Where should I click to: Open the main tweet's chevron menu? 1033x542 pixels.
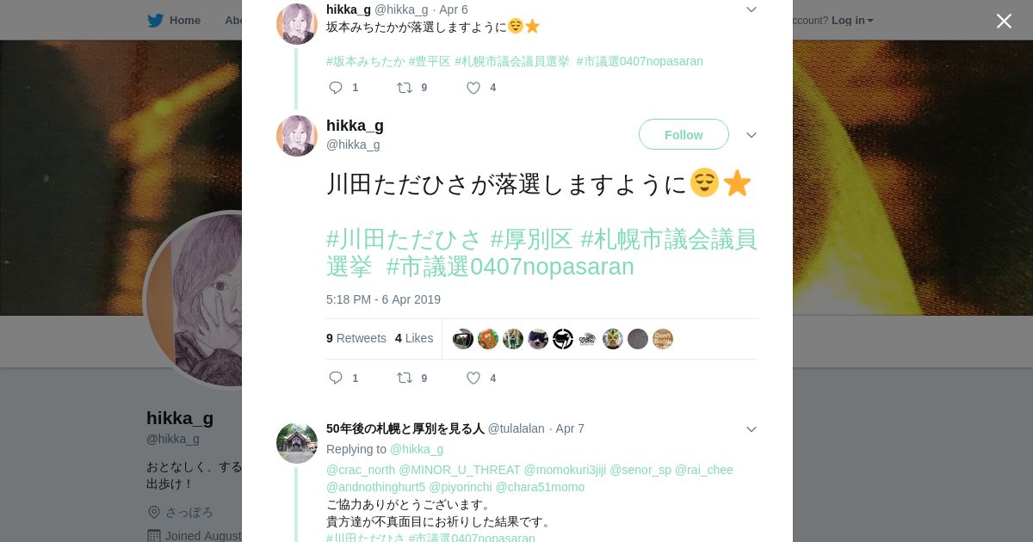coord(751,135)
